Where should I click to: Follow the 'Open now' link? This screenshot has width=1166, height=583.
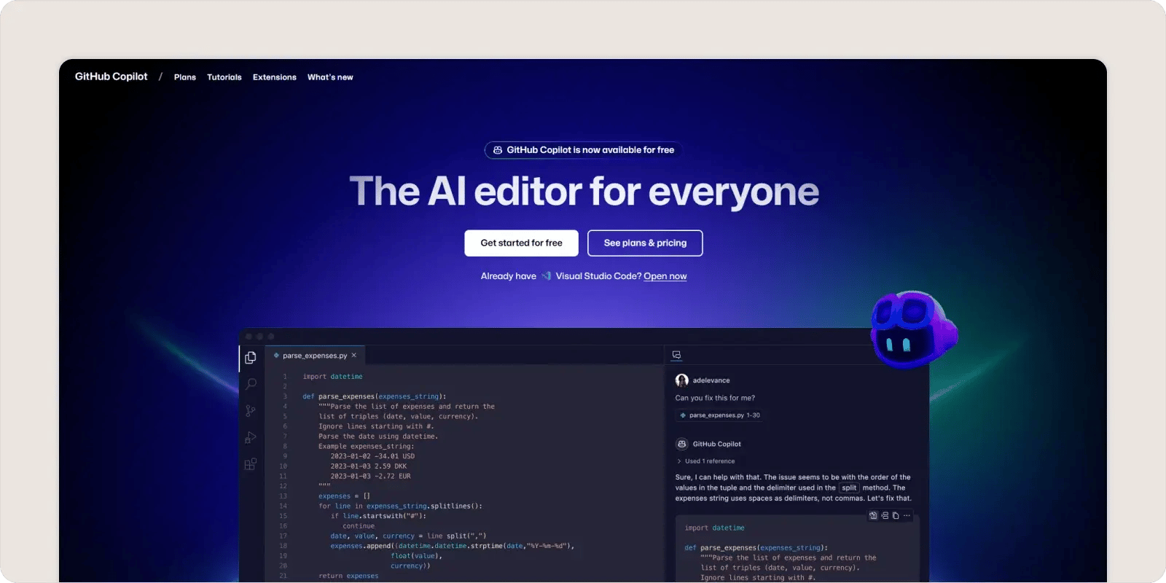pyautogui.click(x=665, y=276)
